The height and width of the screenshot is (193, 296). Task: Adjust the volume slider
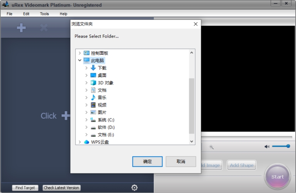(x=281, y=146)
